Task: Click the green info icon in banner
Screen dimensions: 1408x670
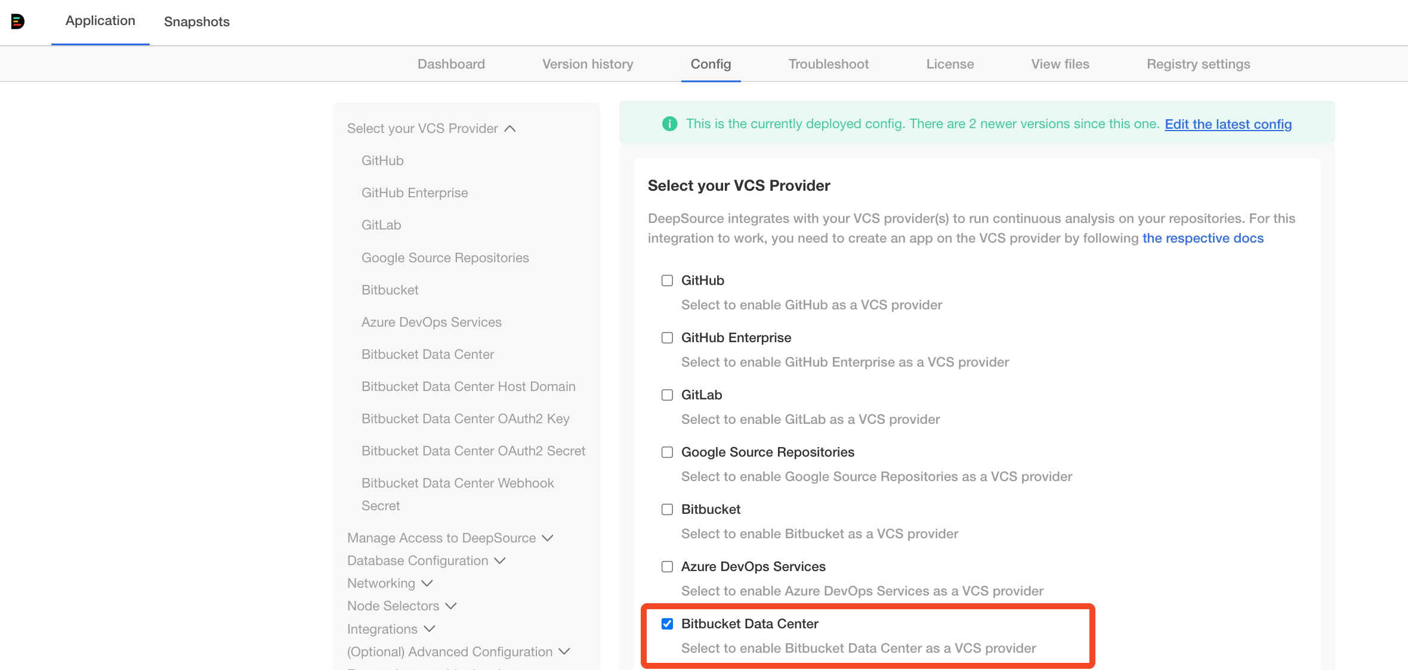Action: pyautogui.click(x=669, y=124)
